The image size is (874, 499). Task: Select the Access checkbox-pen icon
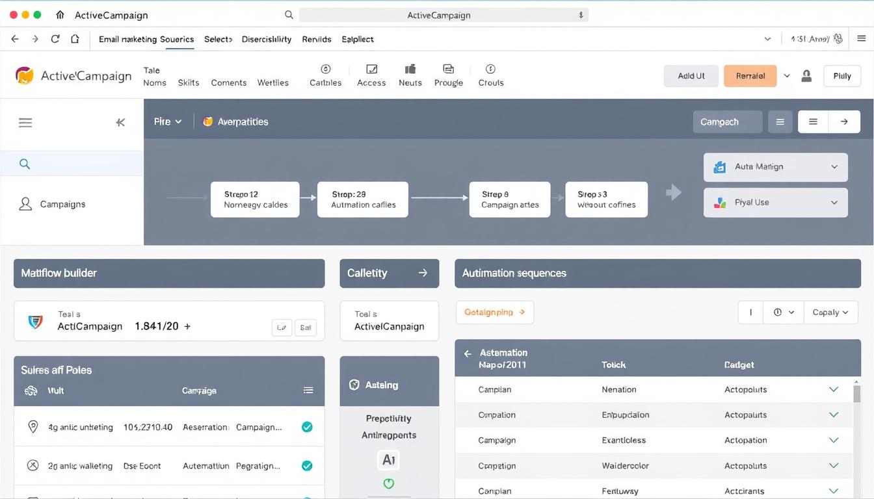point(371,68)
